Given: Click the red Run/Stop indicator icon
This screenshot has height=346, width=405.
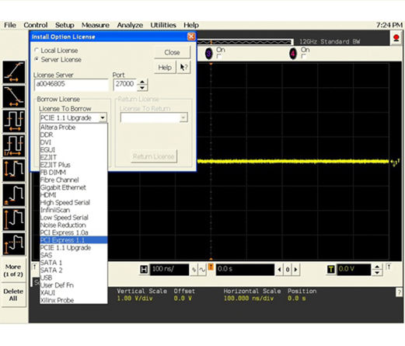Looking at the screenshot, I should (396, 38).
